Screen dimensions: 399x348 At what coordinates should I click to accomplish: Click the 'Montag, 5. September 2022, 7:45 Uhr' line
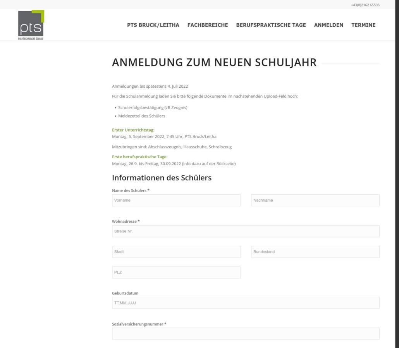[x=164, y=137]
